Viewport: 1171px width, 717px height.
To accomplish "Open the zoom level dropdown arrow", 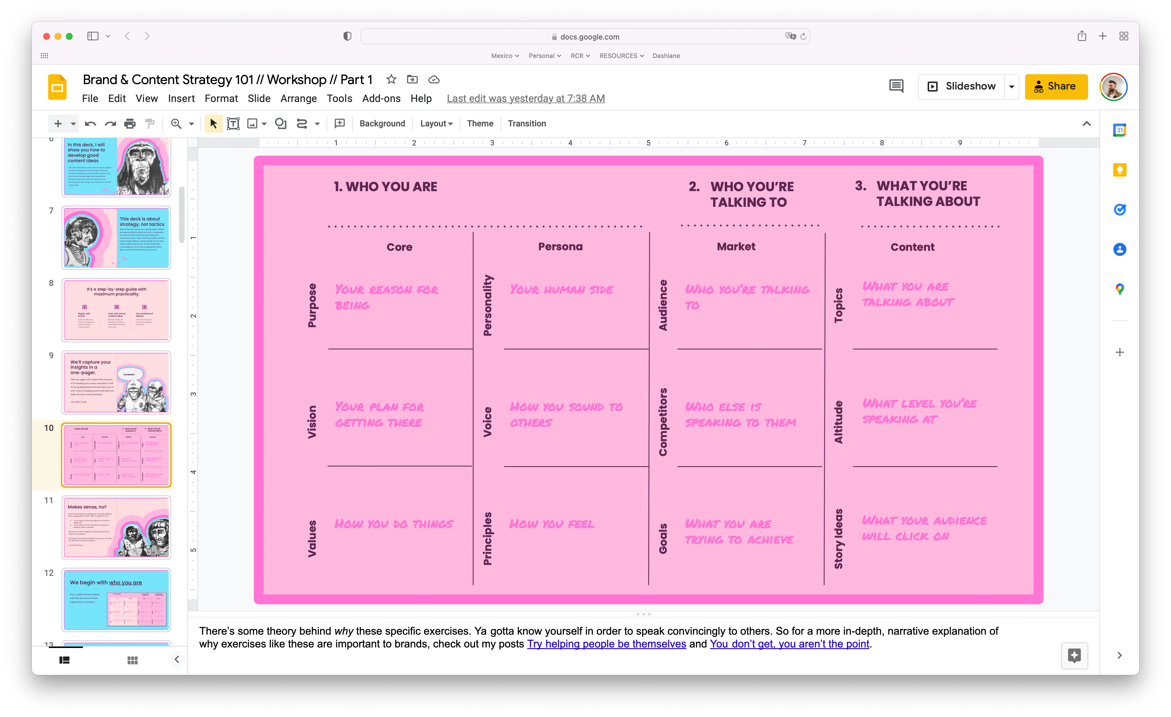I will (192, 124).
